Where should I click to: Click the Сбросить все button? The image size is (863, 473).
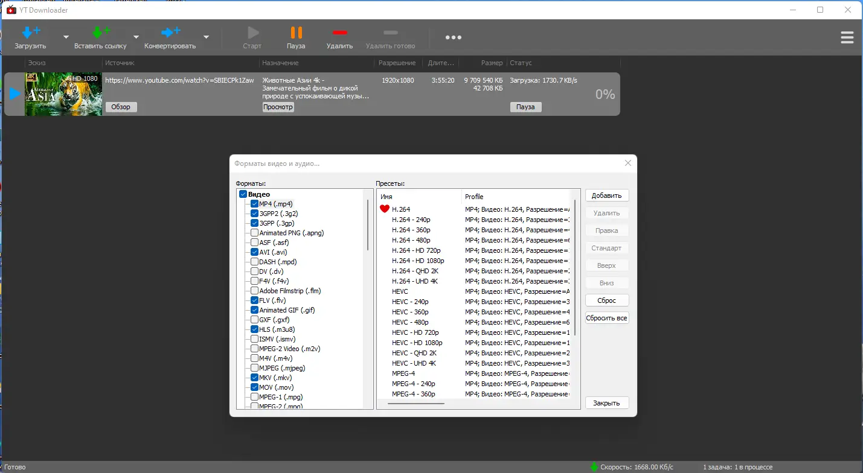(607, 318)
